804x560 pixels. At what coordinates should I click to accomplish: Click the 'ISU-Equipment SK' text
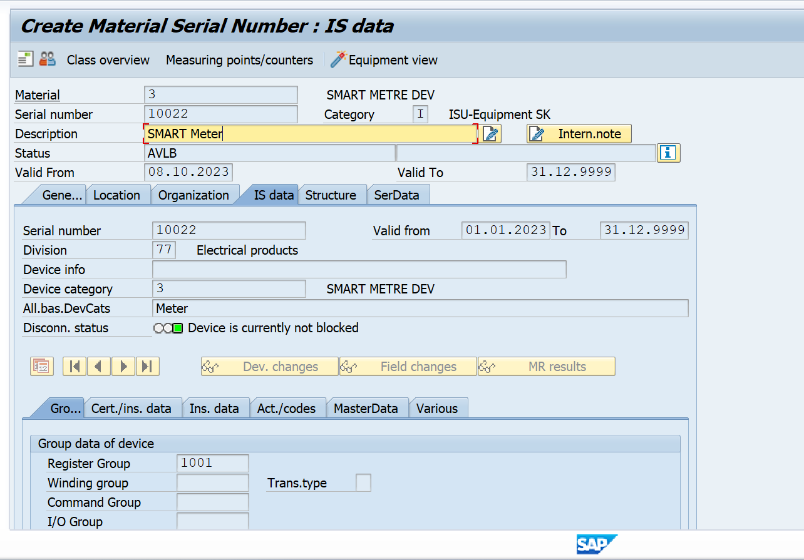500,115
